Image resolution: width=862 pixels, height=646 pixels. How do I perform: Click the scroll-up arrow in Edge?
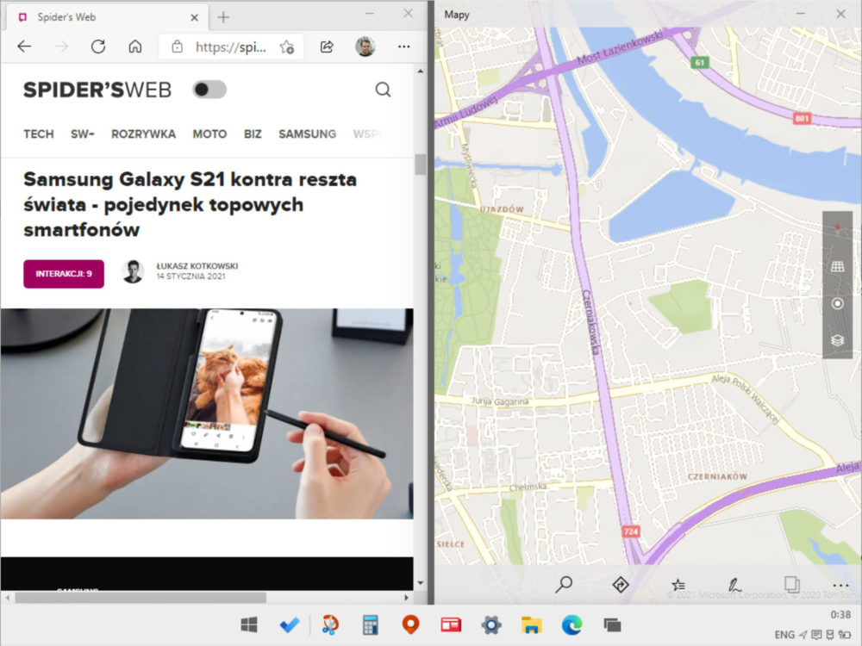421,71
